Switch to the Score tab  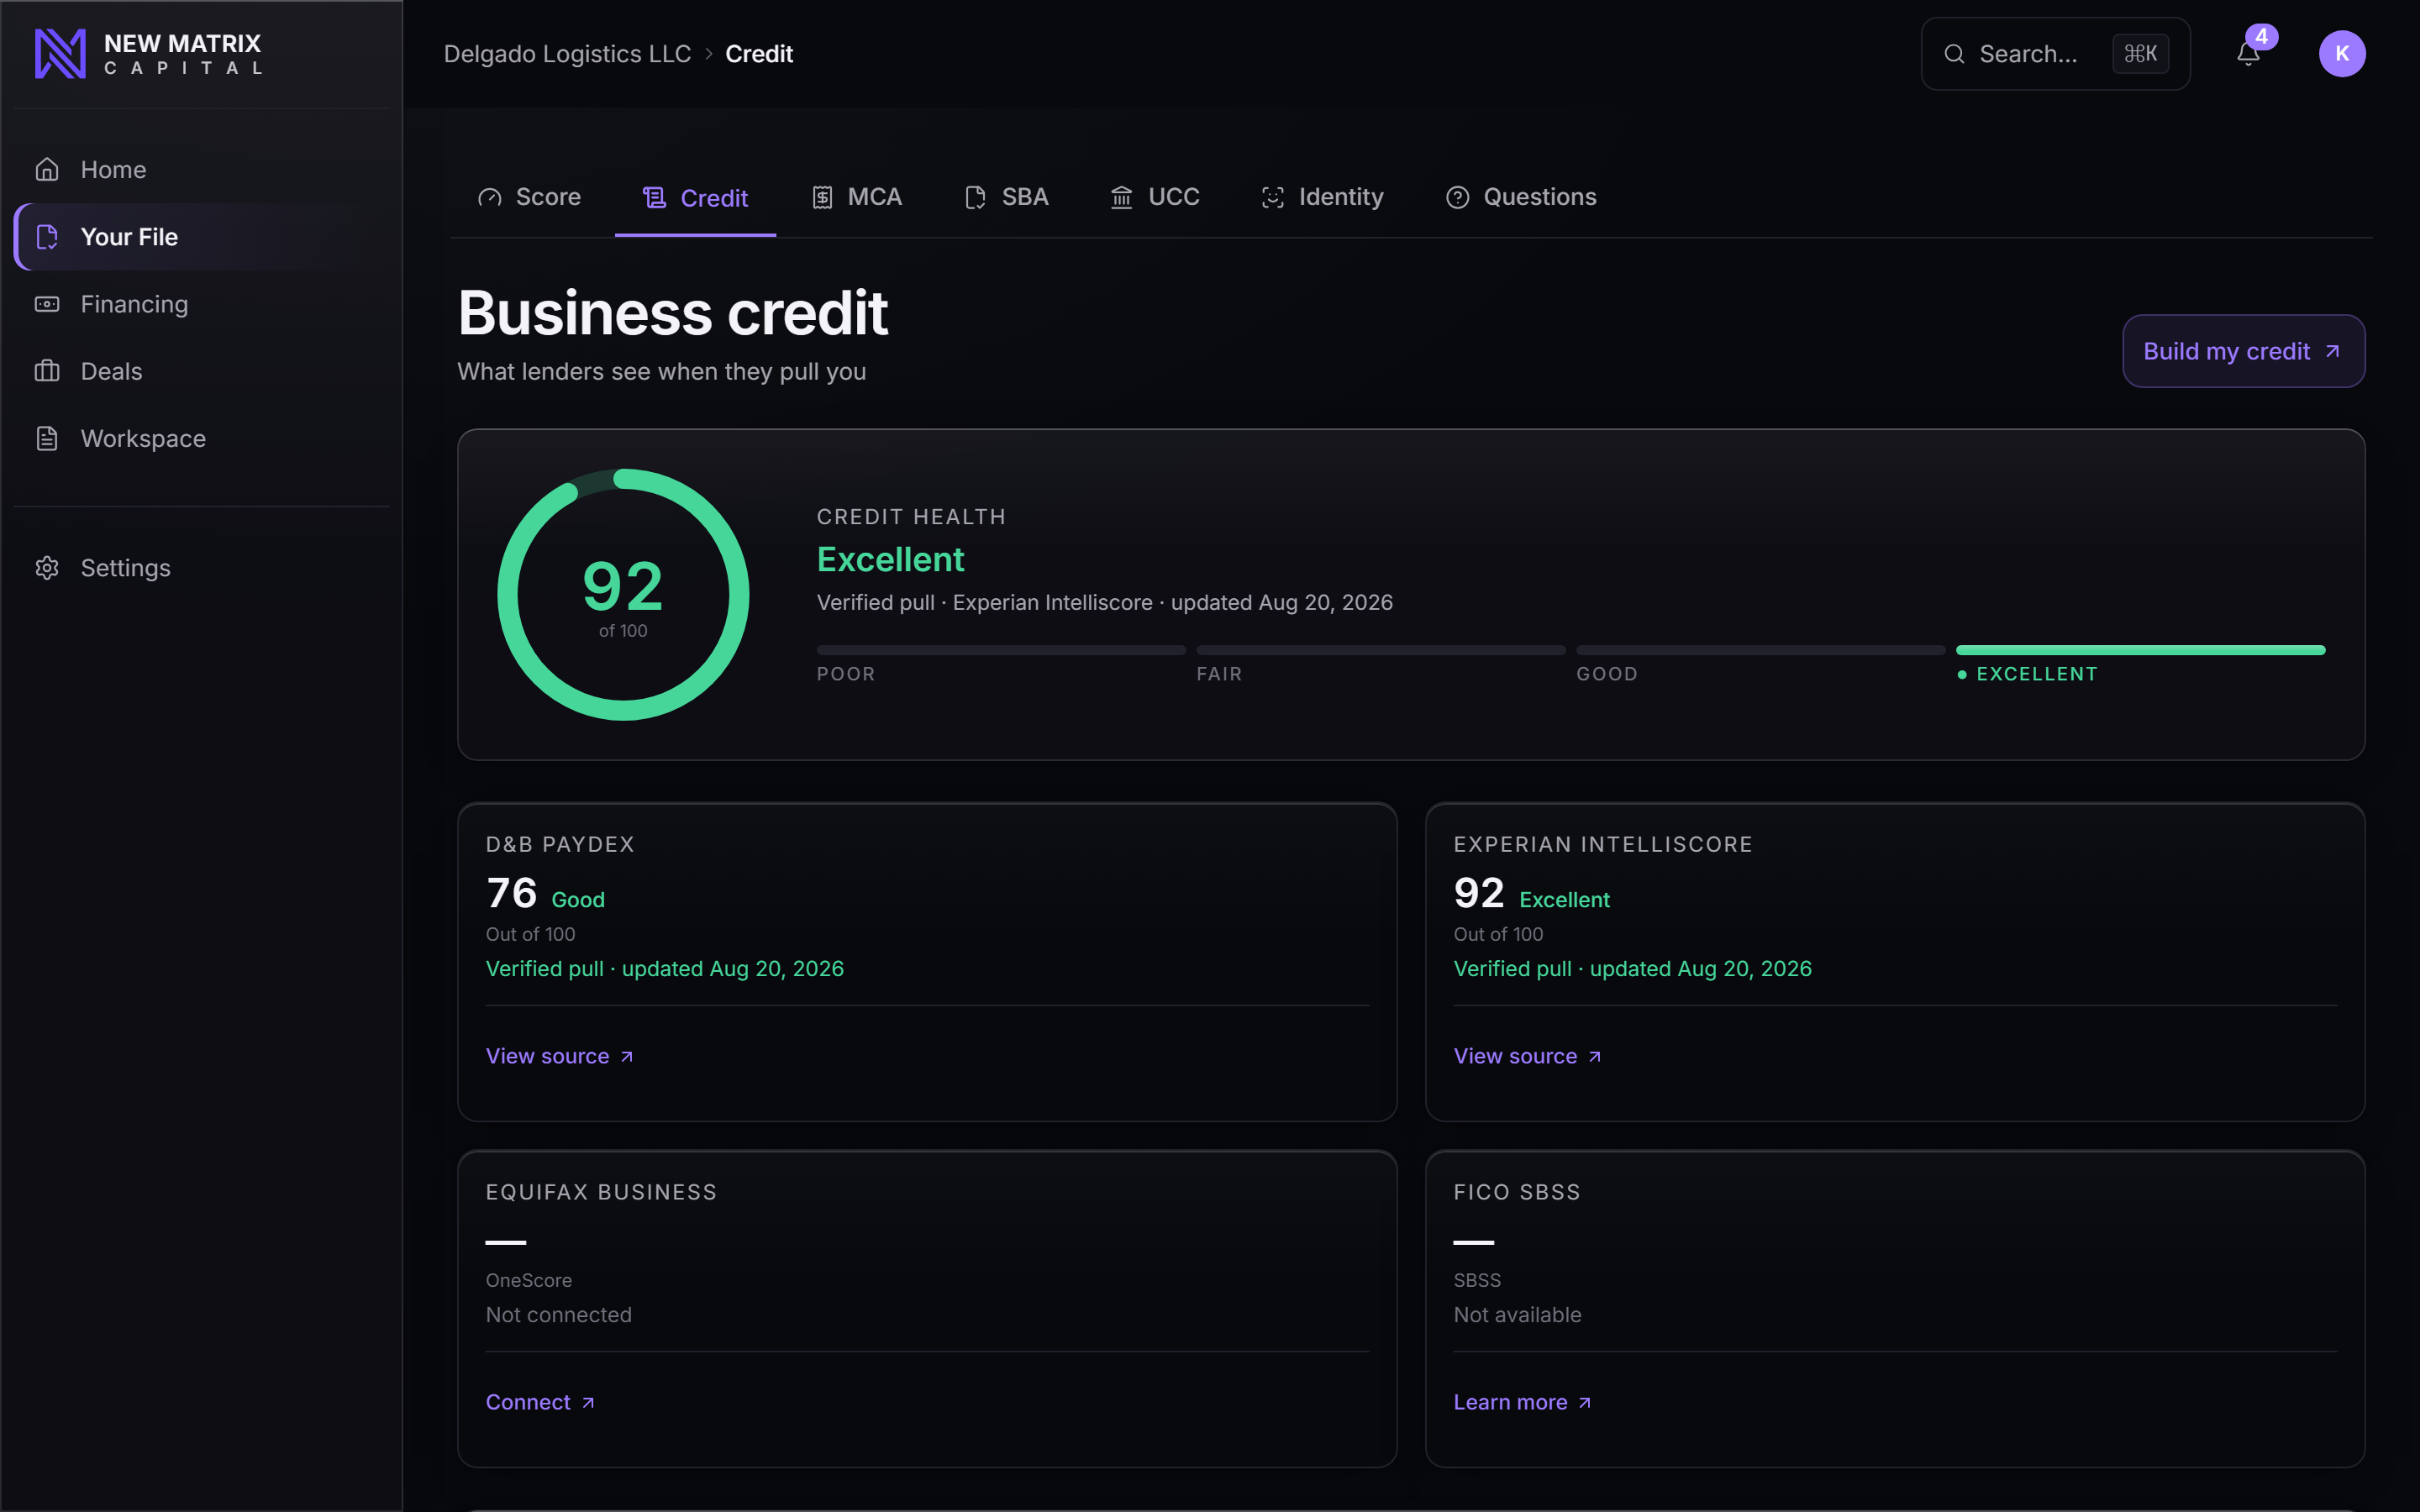coord(530,198)
